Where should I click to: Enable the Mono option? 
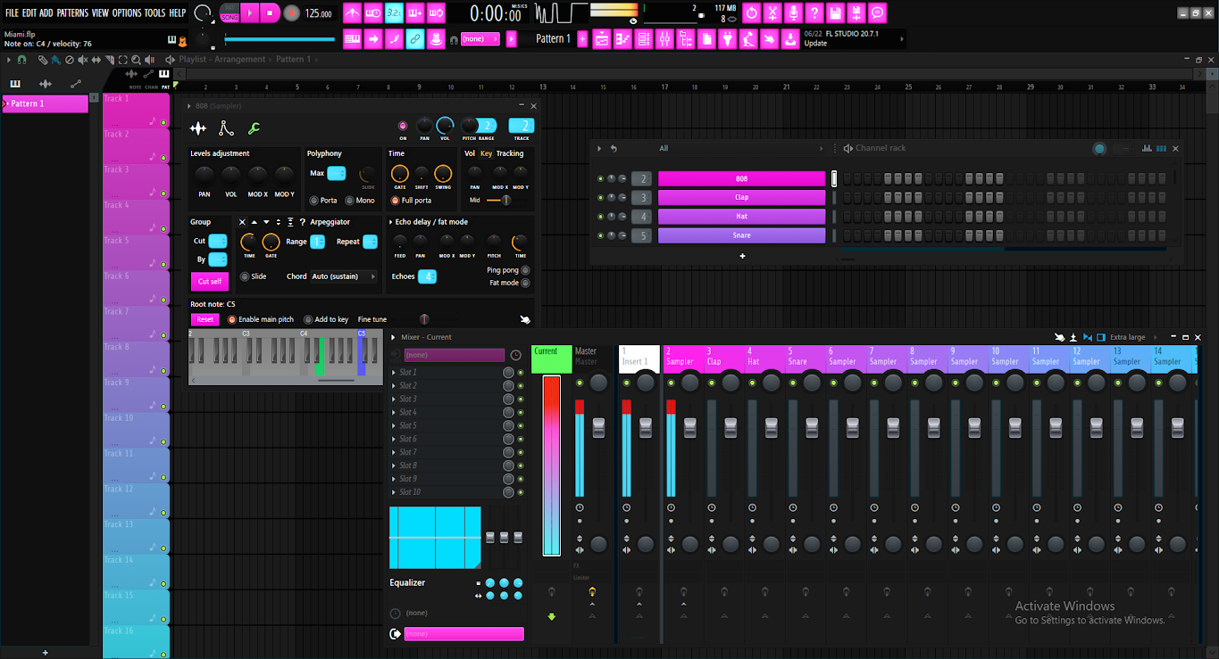(360, 201)
